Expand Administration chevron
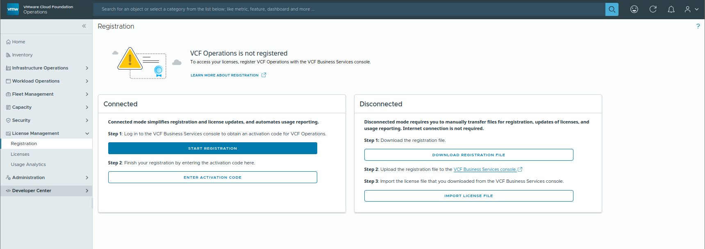 (87, 177)
